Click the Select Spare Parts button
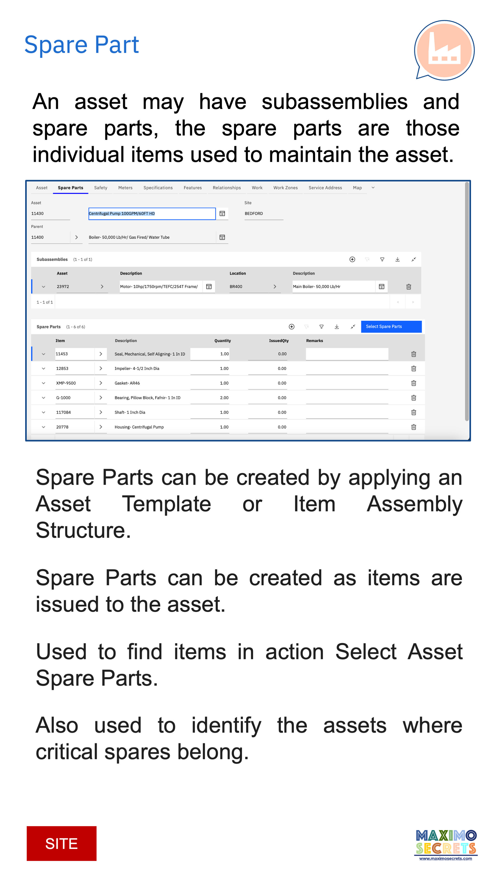 (391, 326)
